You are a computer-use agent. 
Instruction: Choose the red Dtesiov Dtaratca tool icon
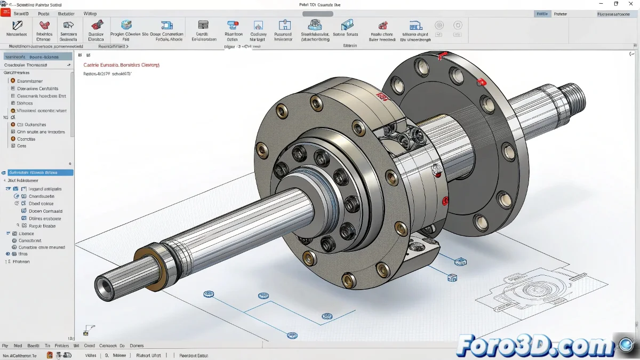pyautogui.click(x=97, y=25)
